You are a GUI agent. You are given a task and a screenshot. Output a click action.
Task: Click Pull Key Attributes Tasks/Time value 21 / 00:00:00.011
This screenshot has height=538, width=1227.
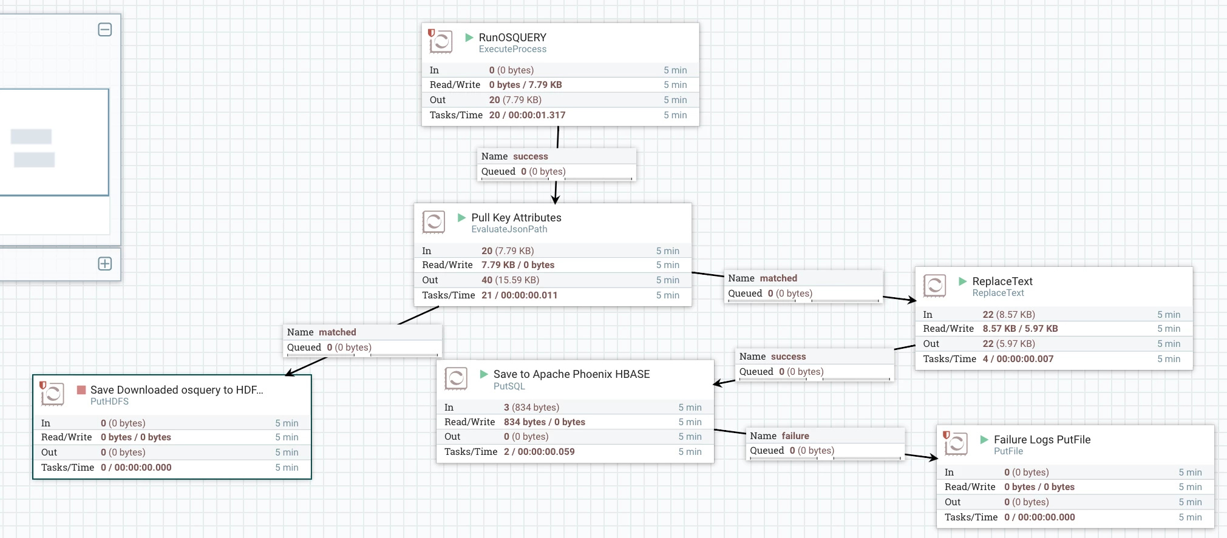(520, 295)
